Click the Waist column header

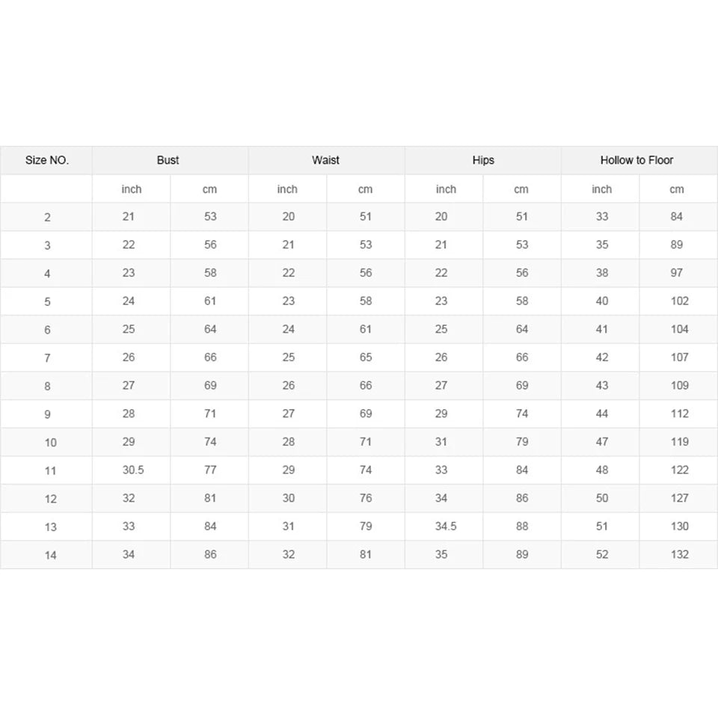point(325,160)
